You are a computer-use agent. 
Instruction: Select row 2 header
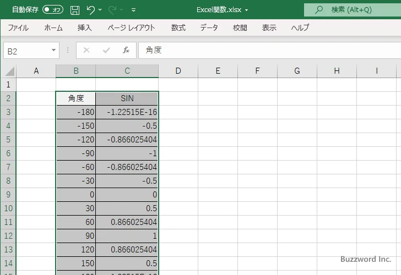click(x=8, y=98)
